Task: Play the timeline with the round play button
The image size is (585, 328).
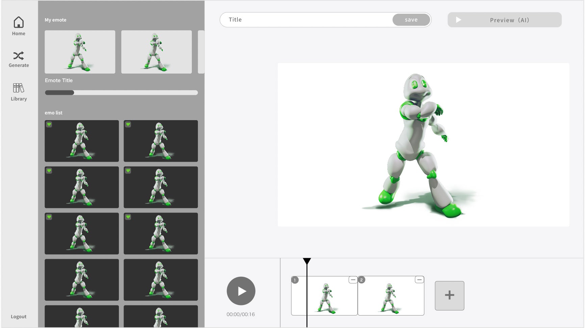Action: click(241, 291)
